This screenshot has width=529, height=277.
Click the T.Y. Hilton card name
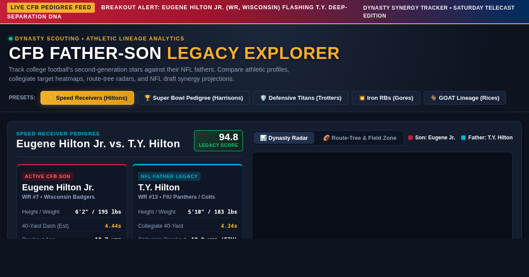[x=159, y=187]
